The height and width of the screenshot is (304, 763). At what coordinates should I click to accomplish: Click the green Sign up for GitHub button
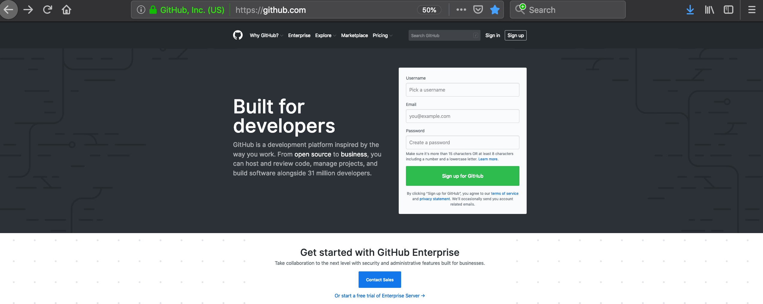click(x=463, y=176)
